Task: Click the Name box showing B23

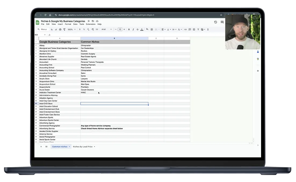Action: tap(40, 35)
